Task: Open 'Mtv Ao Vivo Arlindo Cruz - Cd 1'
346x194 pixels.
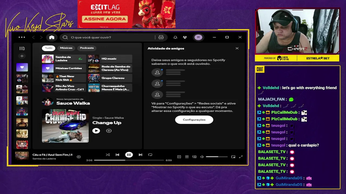Action: [x=64, y=88]
